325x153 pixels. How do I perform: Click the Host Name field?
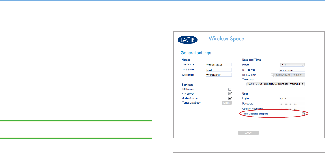(x=218, y=65)
